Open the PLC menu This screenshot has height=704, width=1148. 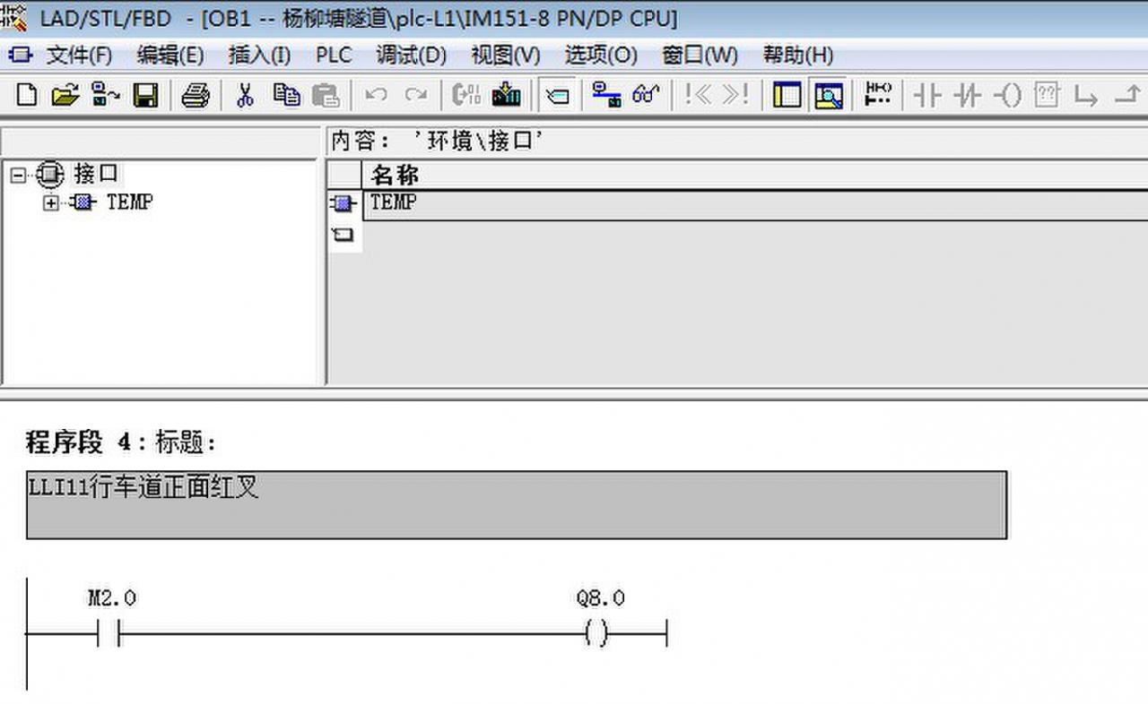pos(334,56)
